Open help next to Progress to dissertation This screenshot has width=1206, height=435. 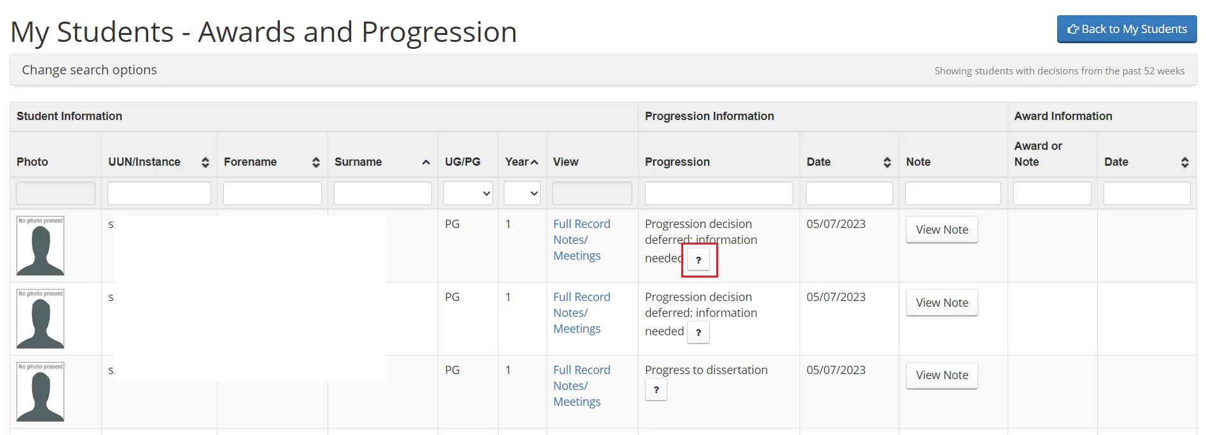(x=656, y=389)
